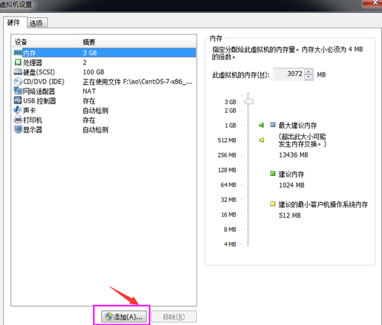Click the 100 GB summary value

[x=94, y=72]
